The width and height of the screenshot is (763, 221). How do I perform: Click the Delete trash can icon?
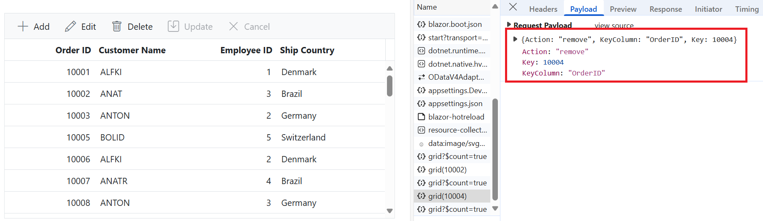coord(117,26)
